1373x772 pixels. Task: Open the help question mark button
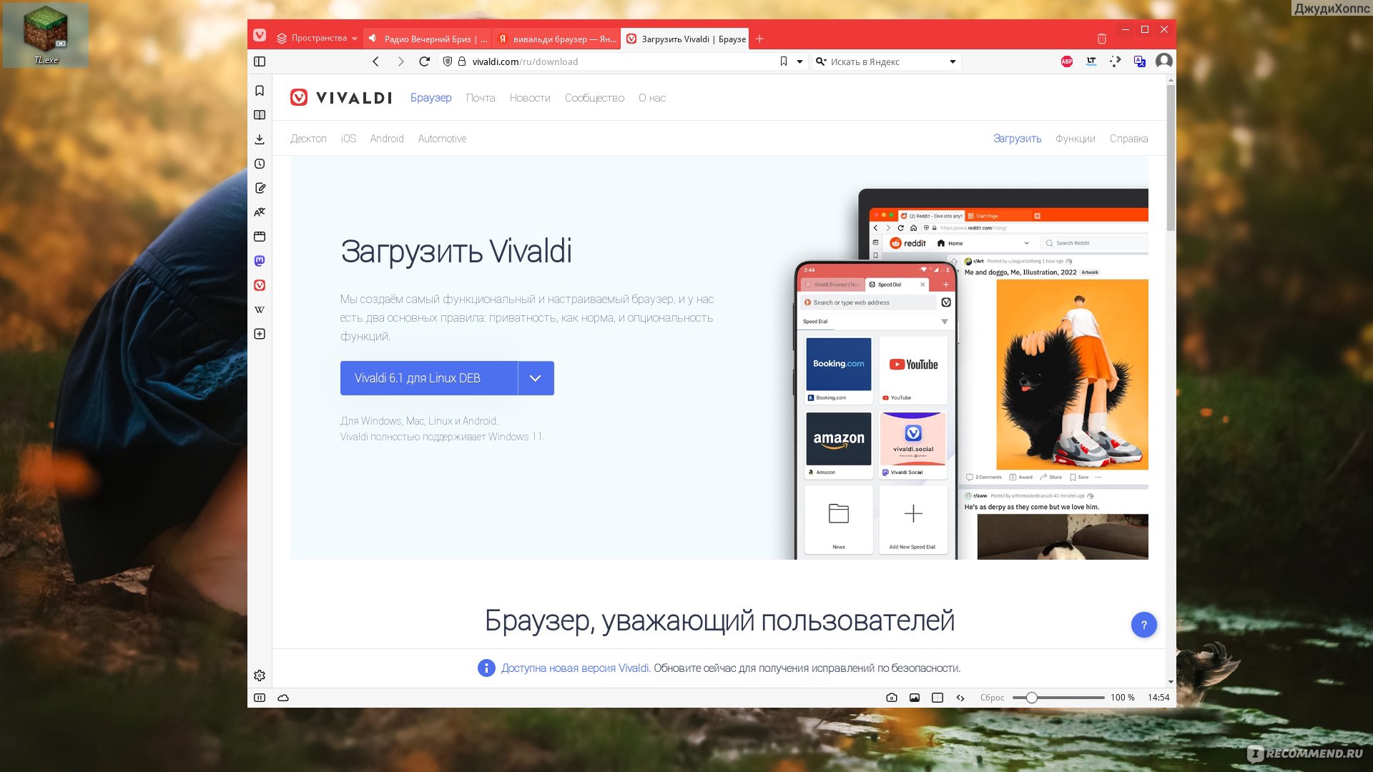tap(1143, 625)
